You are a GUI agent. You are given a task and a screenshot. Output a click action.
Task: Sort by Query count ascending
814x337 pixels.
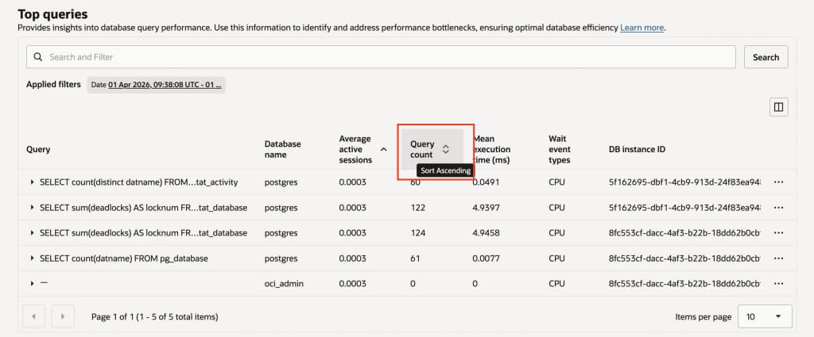(446, 149)
